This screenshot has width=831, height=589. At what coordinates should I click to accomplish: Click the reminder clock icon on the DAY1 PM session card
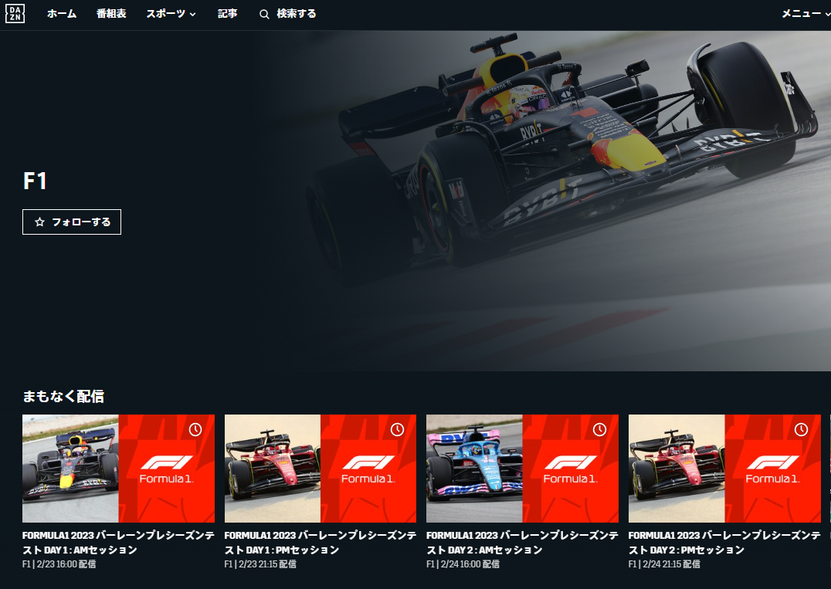[x=397, y=429]
